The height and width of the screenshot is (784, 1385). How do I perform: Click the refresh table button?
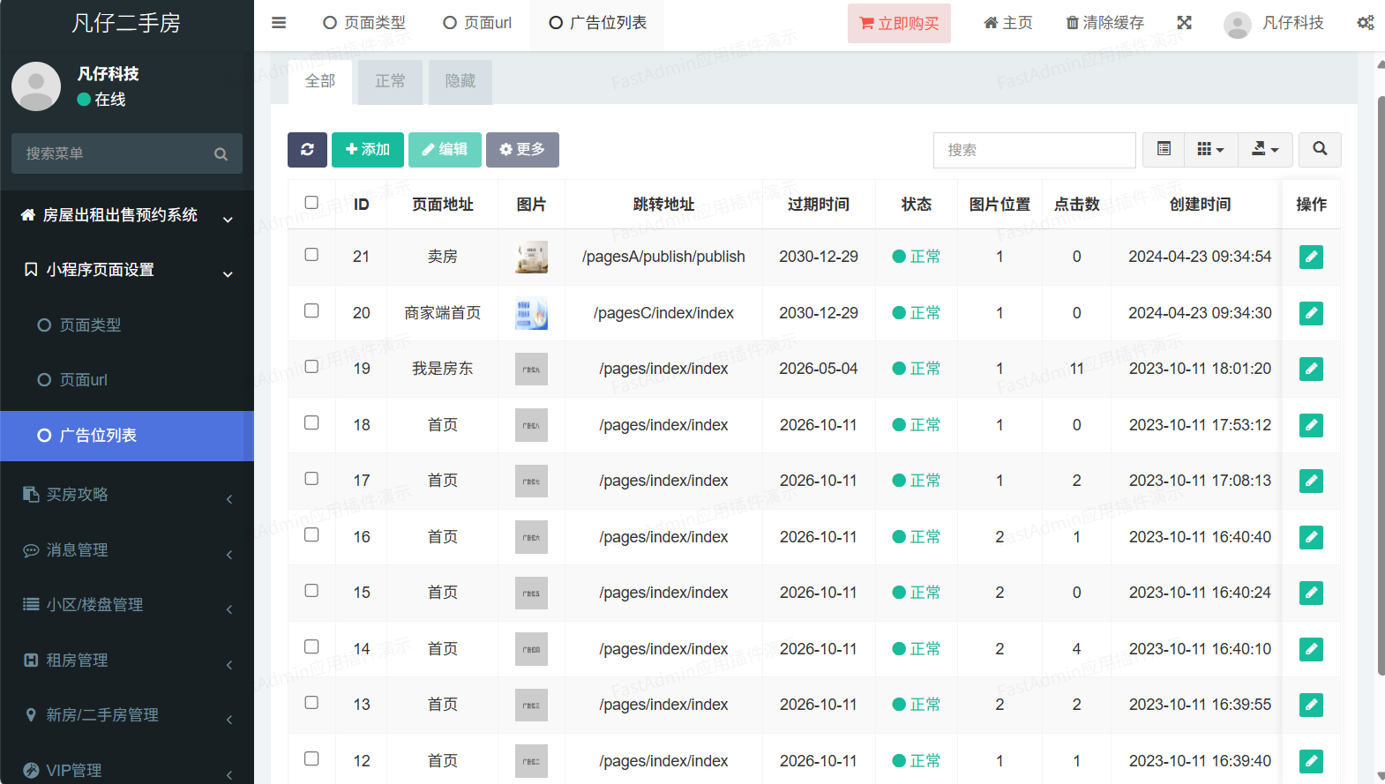click(307, 150)
